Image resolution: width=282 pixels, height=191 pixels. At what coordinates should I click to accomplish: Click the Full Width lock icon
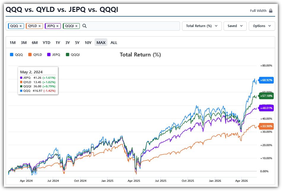tap(271, 11)
